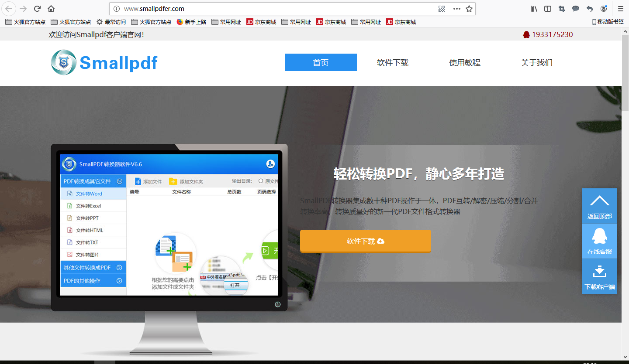This screenshot has height=364, width=629.
Task: Open the 使用教程 navigation item
Action: click(x=465, y=63)
